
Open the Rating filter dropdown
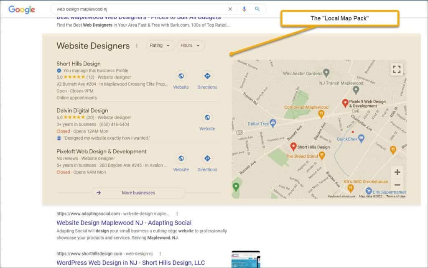(x=160, y=46)
